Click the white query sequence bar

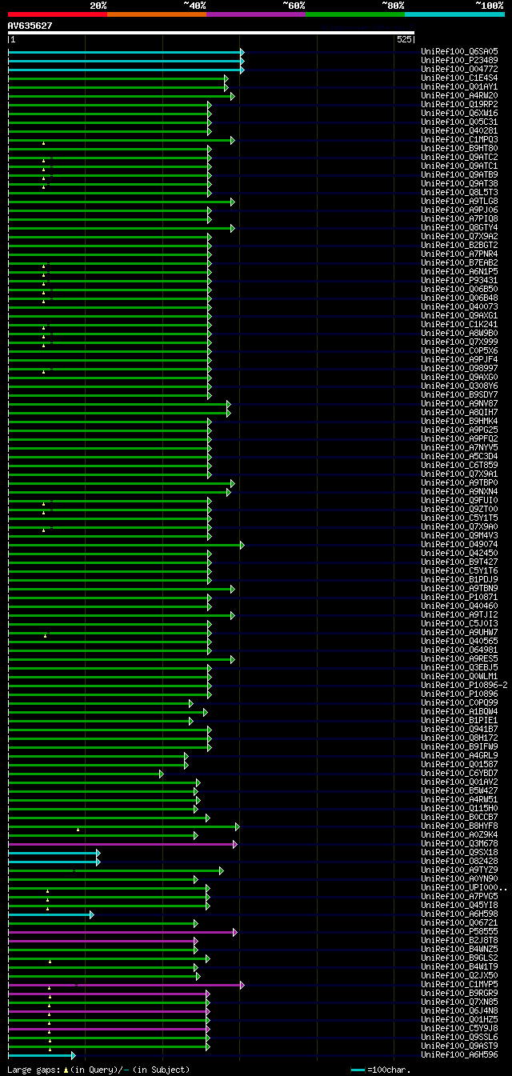click(x=211, y=33)
